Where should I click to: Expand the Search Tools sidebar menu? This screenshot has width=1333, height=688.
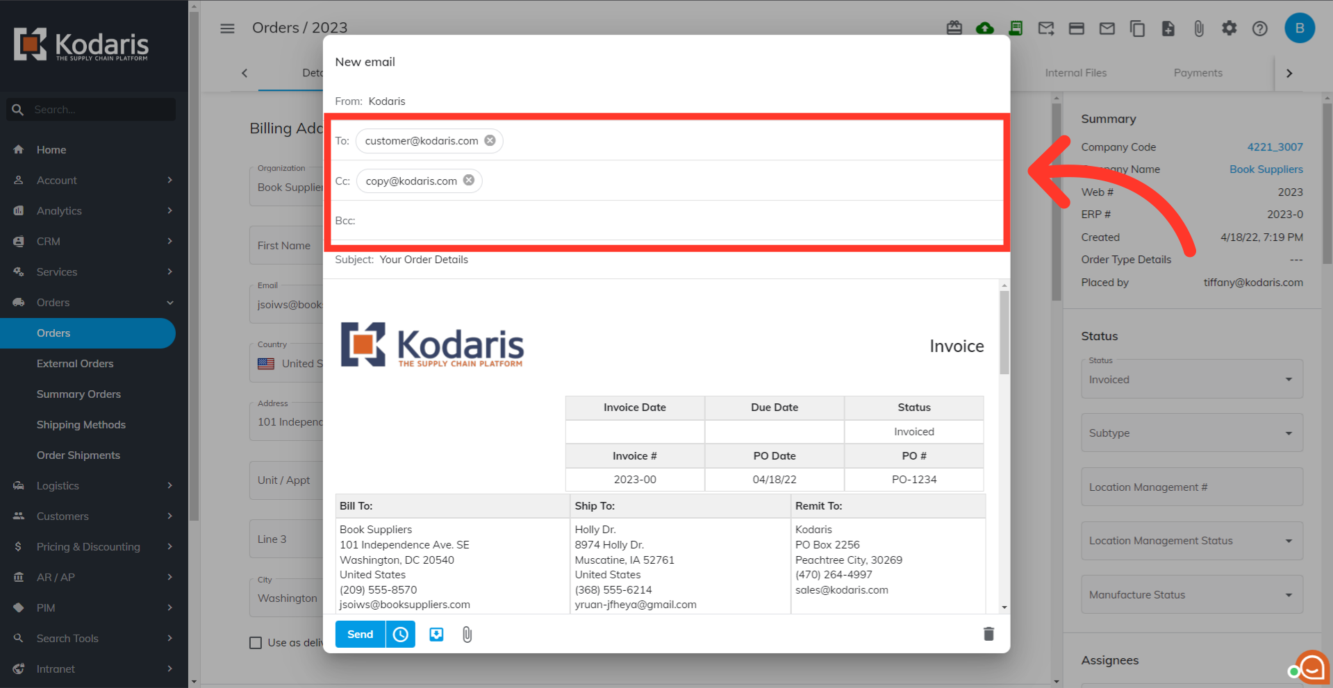click(x=93, y=639)
